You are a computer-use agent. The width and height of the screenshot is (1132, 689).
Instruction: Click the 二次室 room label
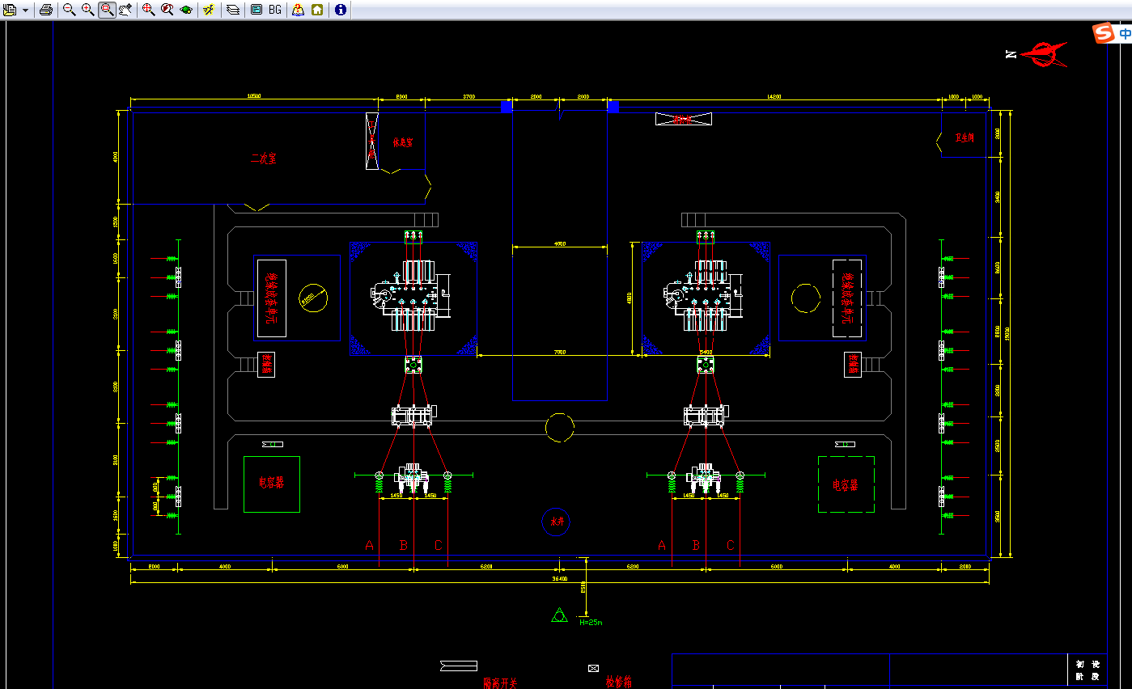pos(263,159)
